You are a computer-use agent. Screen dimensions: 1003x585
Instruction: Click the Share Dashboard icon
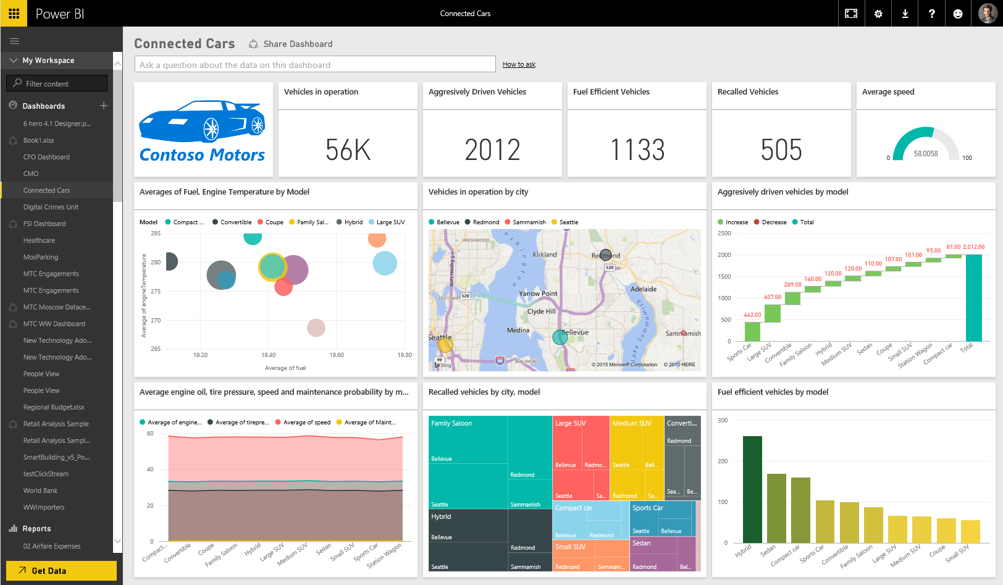tap(253, 44)
